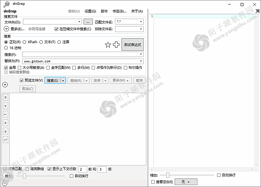Click the Undo (撤销) menu item
Screen dimensions: 261x187
point(74,11)
